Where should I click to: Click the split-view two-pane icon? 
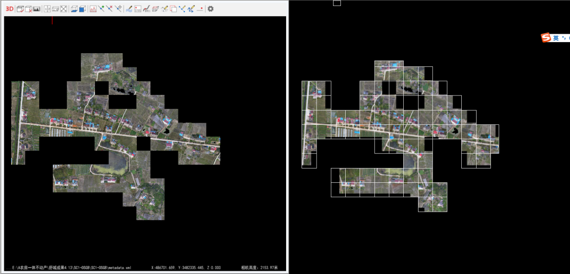(47, 9)
